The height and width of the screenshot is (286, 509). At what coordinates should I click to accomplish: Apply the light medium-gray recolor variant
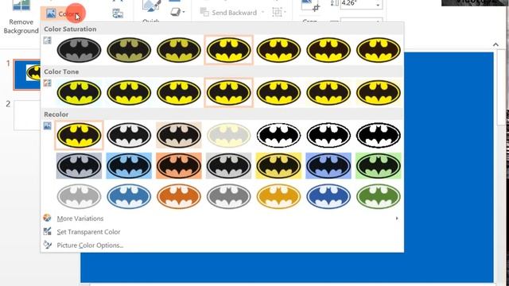pyautogui.click(x=228, y=196)
